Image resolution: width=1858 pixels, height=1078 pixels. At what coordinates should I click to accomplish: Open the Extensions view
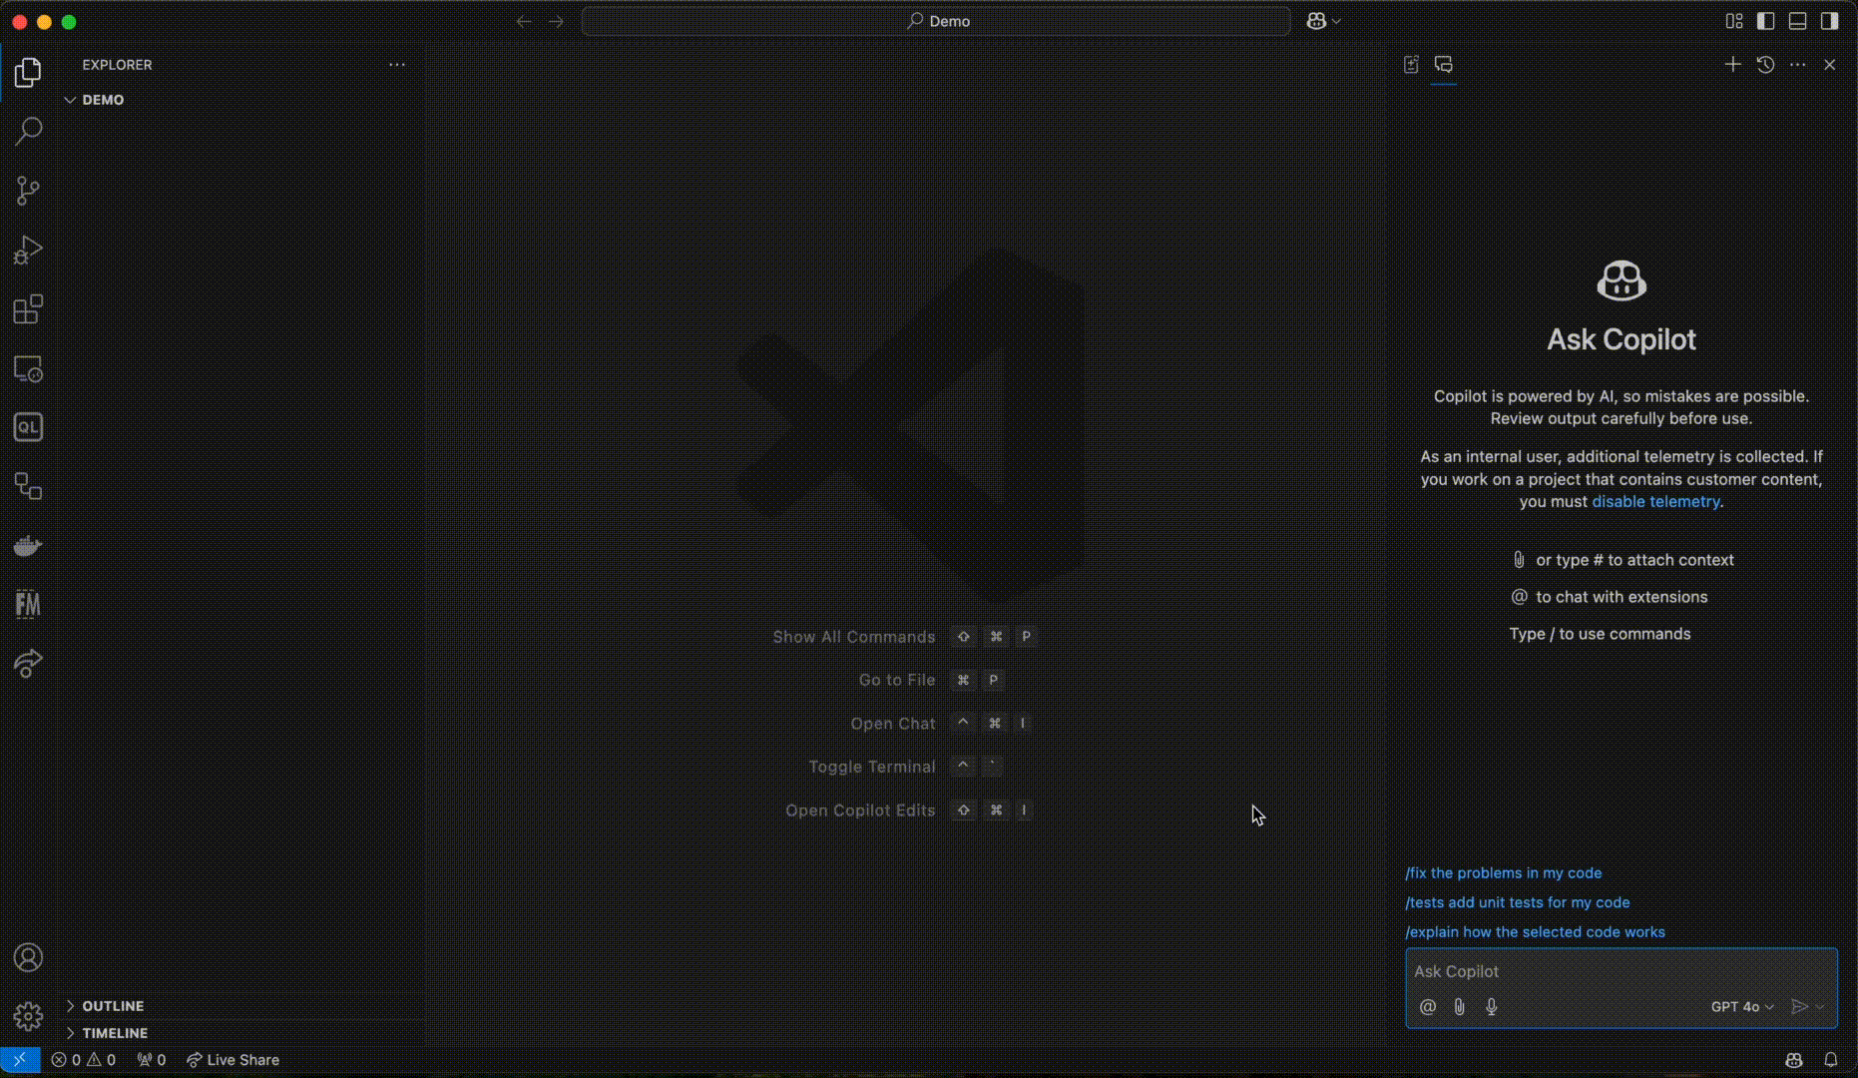click(28, 309)
